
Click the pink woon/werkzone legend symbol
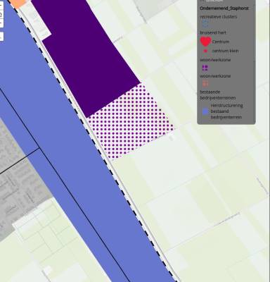(205, 83)
